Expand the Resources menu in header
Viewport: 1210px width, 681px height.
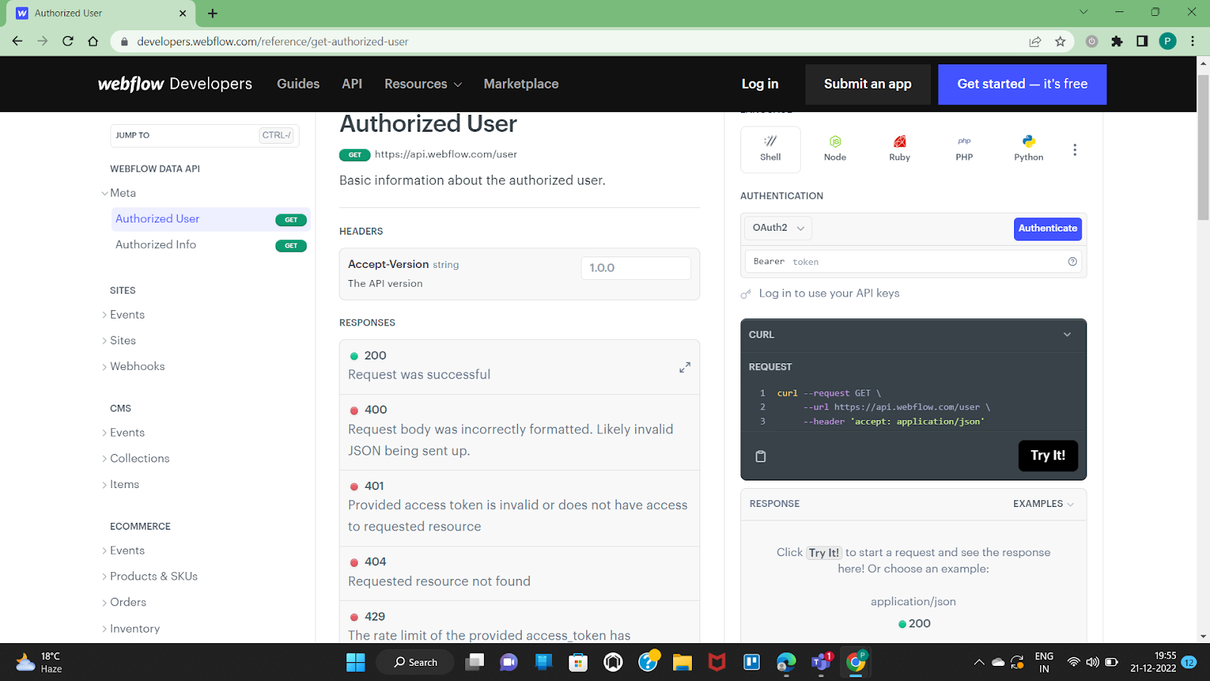pos(423,84)
